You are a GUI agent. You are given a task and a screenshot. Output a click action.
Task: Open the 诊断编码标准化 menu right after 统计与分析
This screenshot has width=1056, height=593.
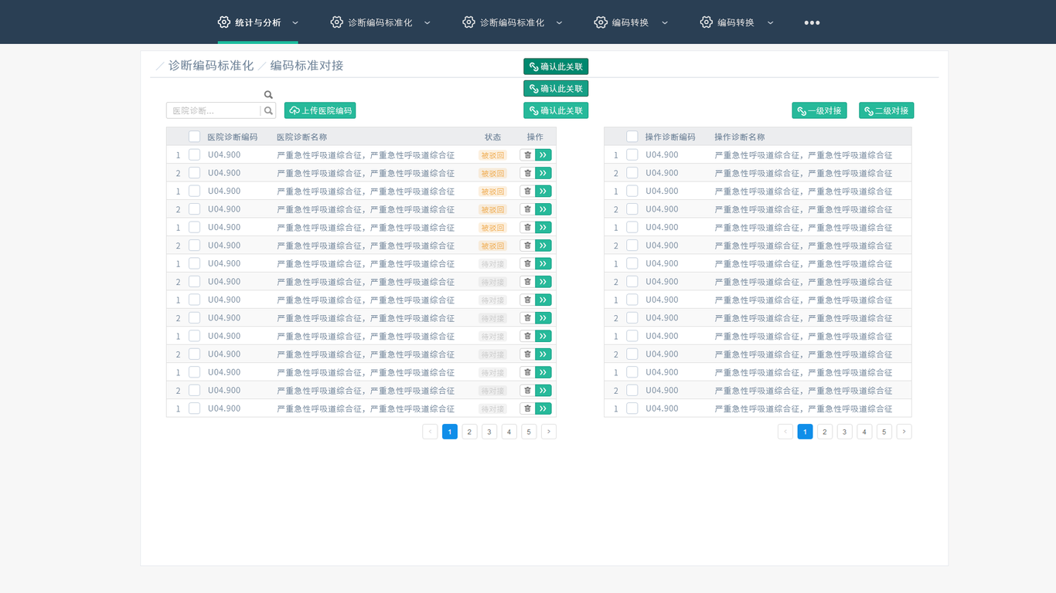pyautogui.click(x=380, y=22)
